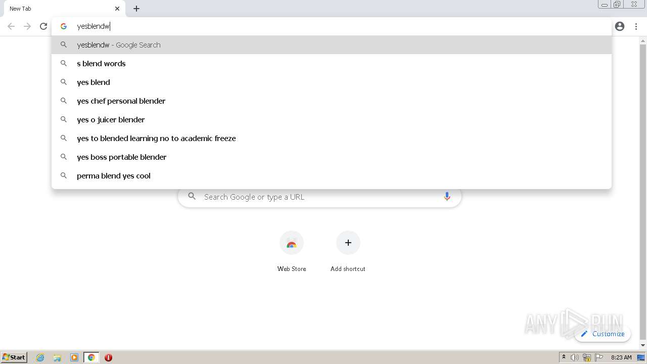Open the Web Store shortcut
647x364 pixels.
click(292, 243)
